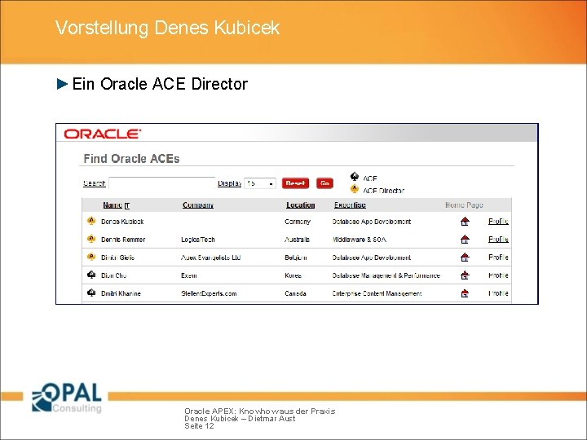Open the Display rows dropdown
587x440 pixels.
coord(260,183)
